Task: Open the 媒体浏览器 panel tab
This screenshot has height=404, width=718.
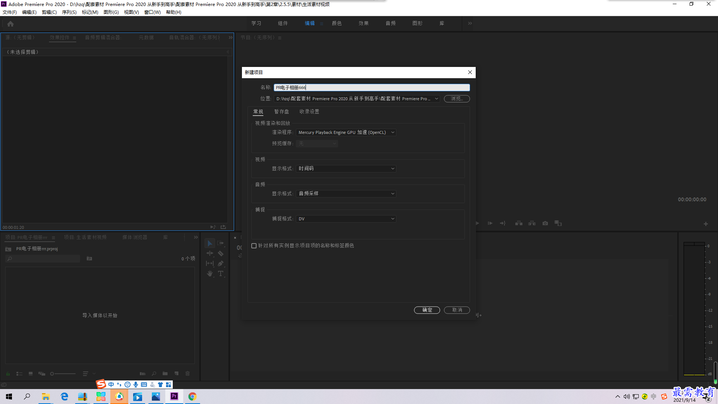Action: click(x=135, y=237)
